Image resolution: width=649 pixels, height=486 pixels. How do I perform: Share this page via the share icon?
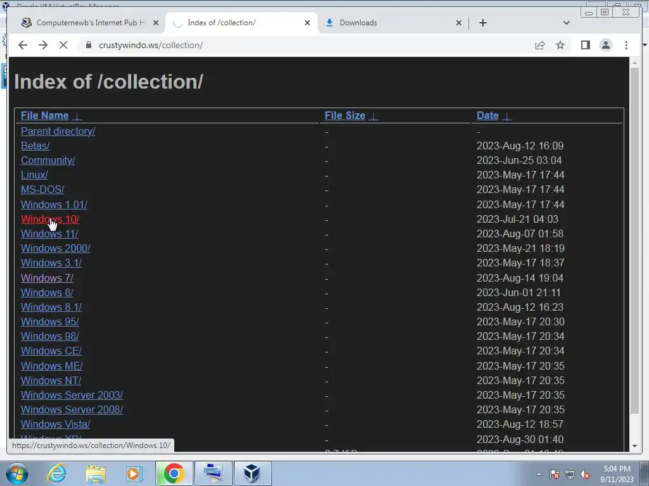click(x=540, y=45)
